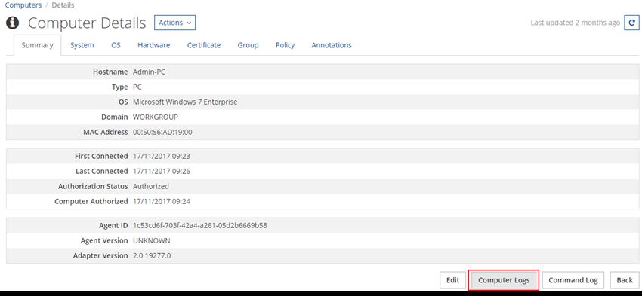Click the Type value PC
Image resolution: width=642 pixels, height=296 pixels.
coord(137,87)
